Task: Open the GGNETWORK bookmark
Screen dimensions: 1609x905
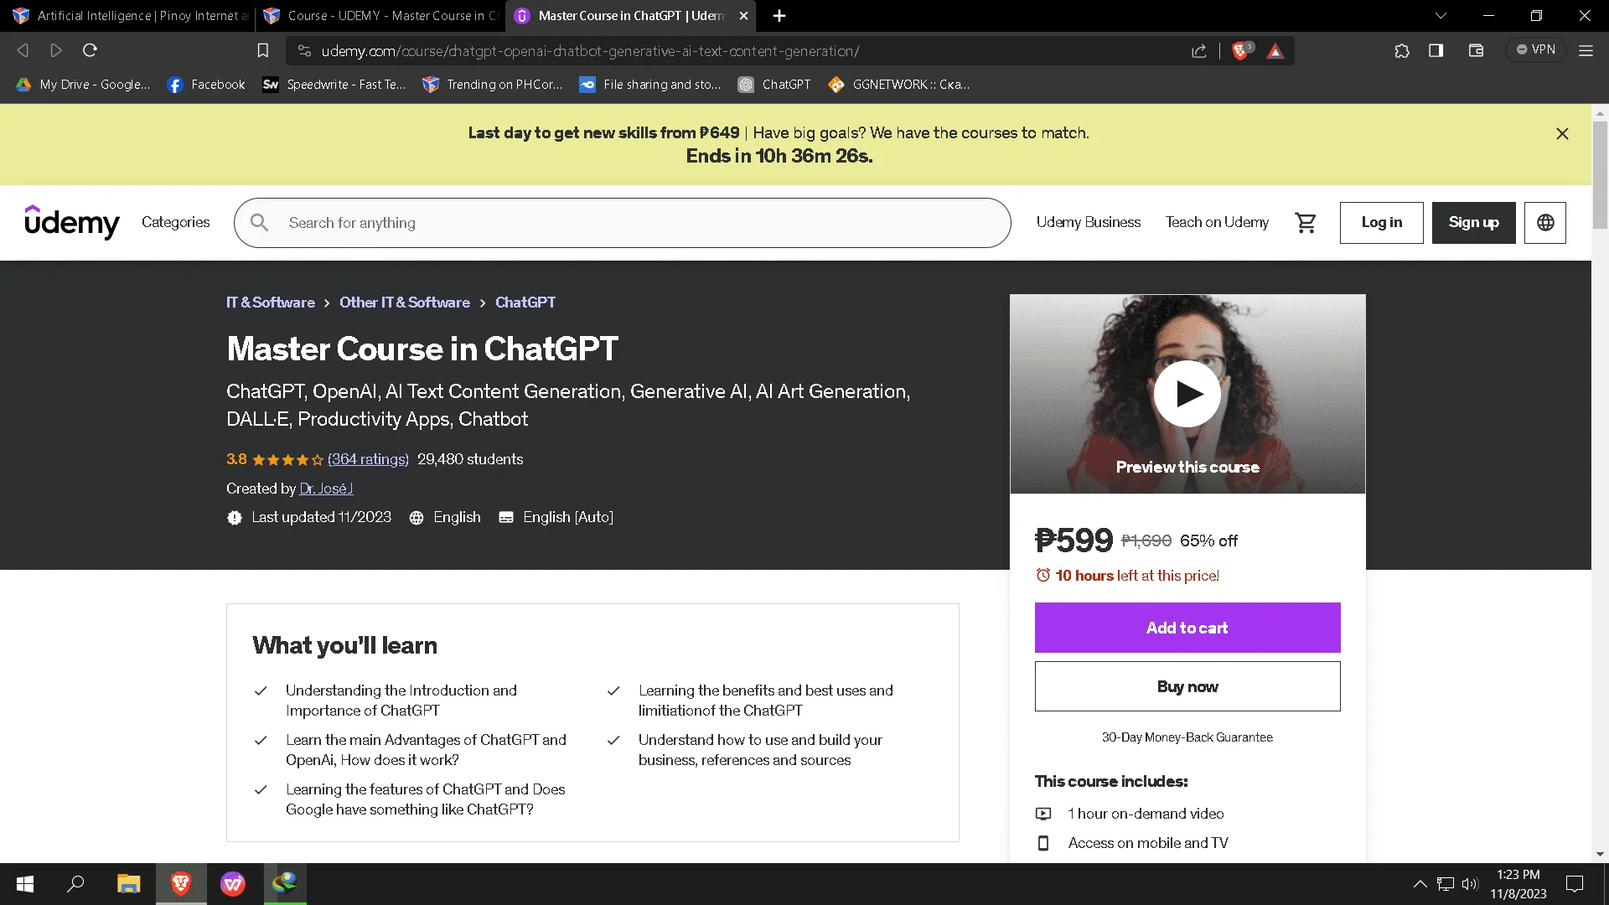Action: click(x=899, y=85)
